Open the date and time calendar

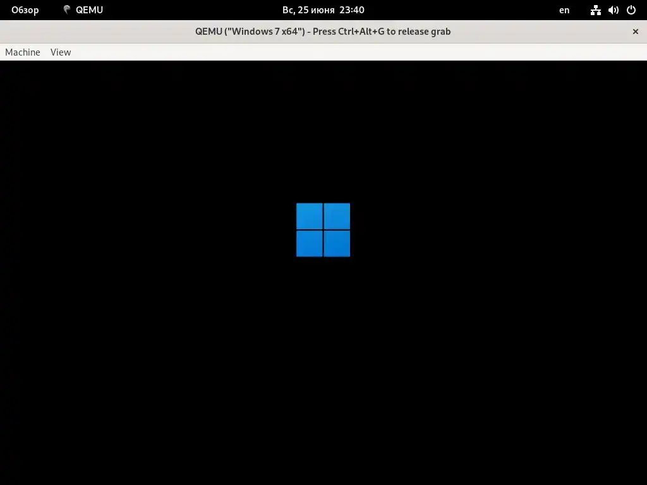pyautogui.click(x=323, y=10)
